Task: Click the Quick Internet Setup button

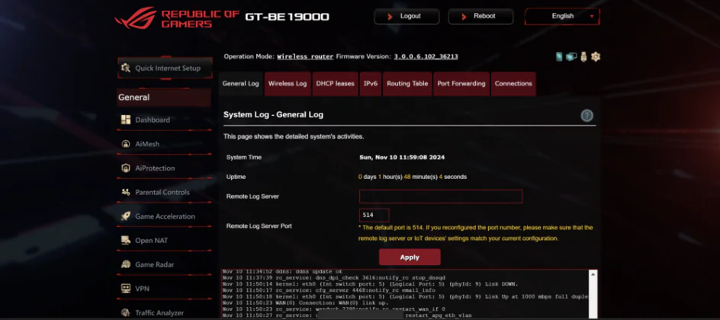Action: point(165,69)
